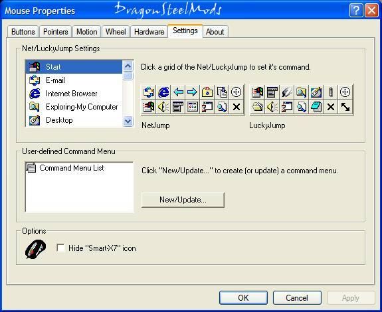Click the resize diagonal arrow icon in LuckyJump
The width and height of the screenshot is (382, 312).
(x=345, y=107)
